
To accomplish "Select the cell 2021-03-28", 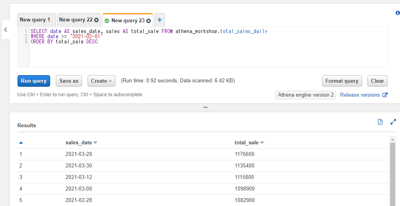I will (x=78, y=154).
